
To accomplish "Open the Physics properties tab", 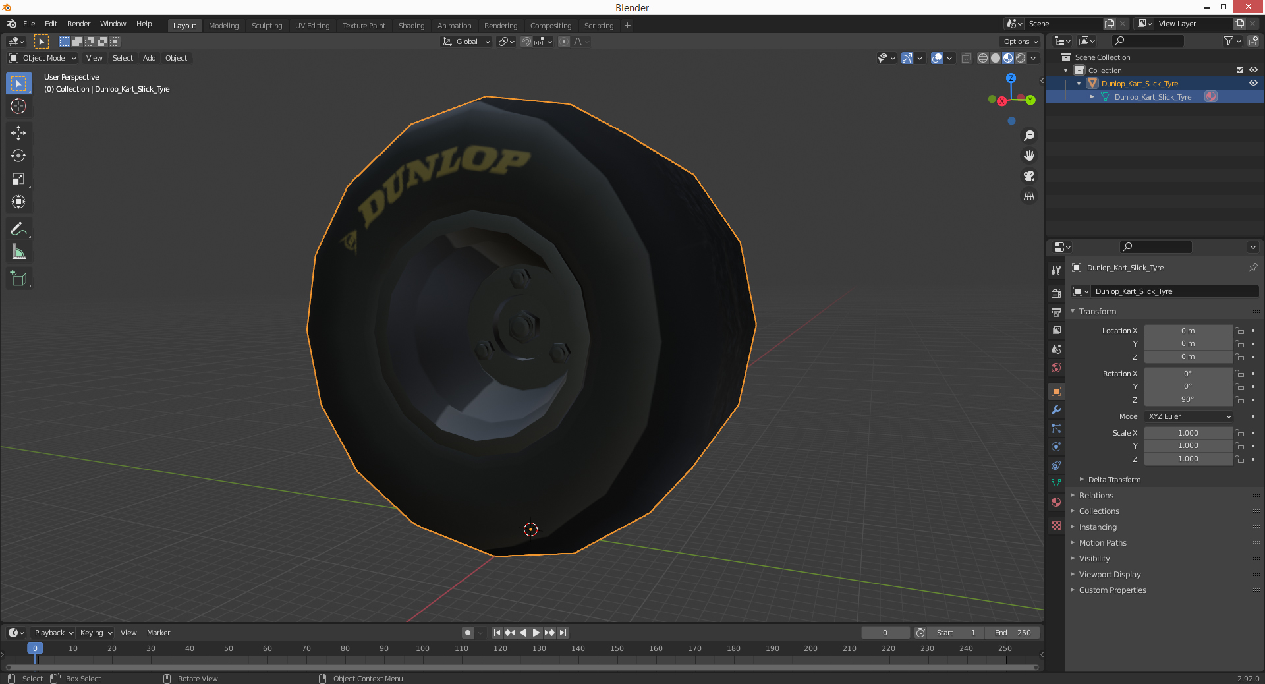I will (1056, 447).
